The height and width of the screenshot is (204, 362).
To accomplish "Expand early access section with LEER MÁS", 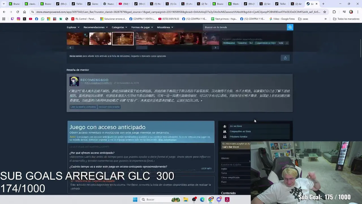I will click(206, 168).
